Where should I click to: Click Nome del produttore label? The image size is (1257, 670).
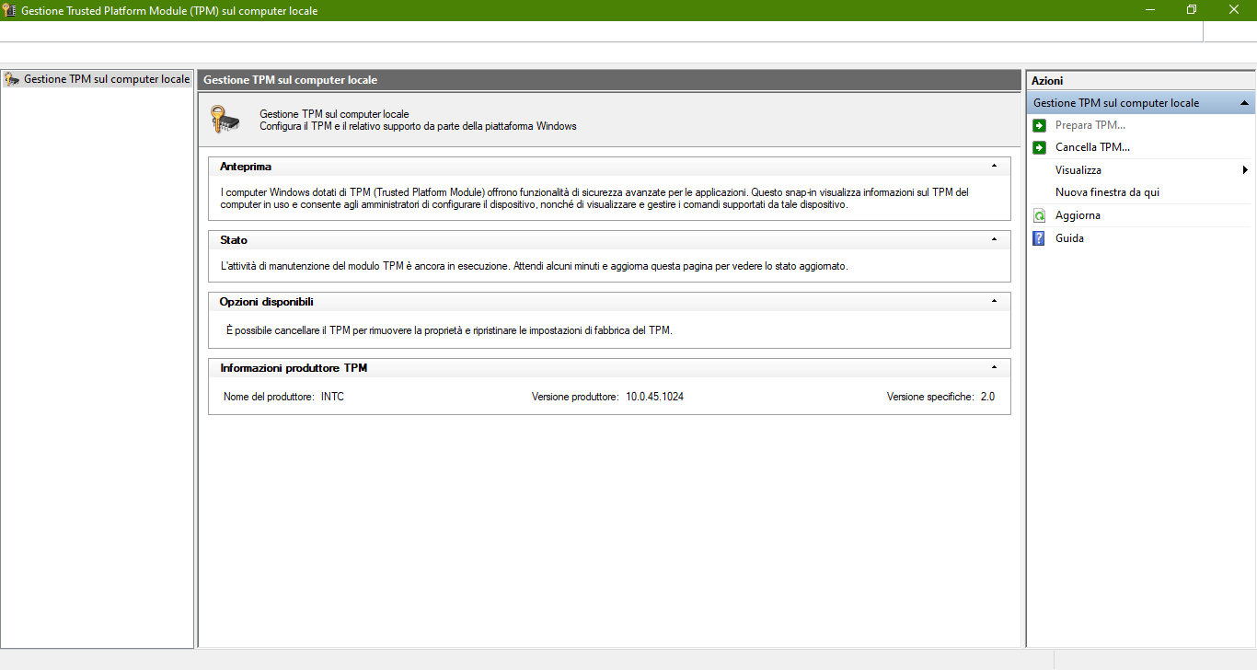click(269, 397)
